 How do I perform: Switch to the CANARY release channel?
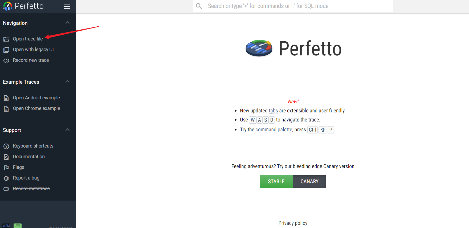(x=309, y=181)
